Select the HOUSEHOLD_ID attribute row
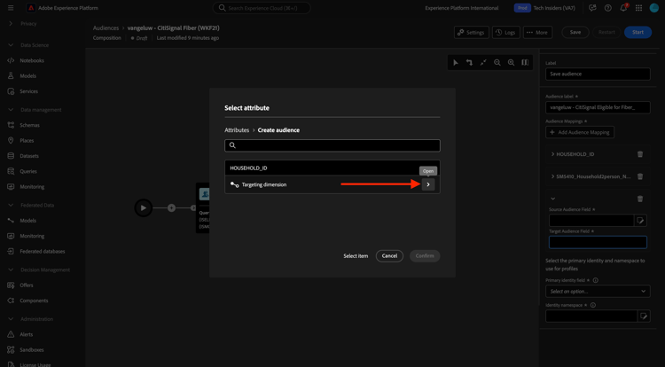The height and width of the screenshot is (367, 665). click(332, 168)
